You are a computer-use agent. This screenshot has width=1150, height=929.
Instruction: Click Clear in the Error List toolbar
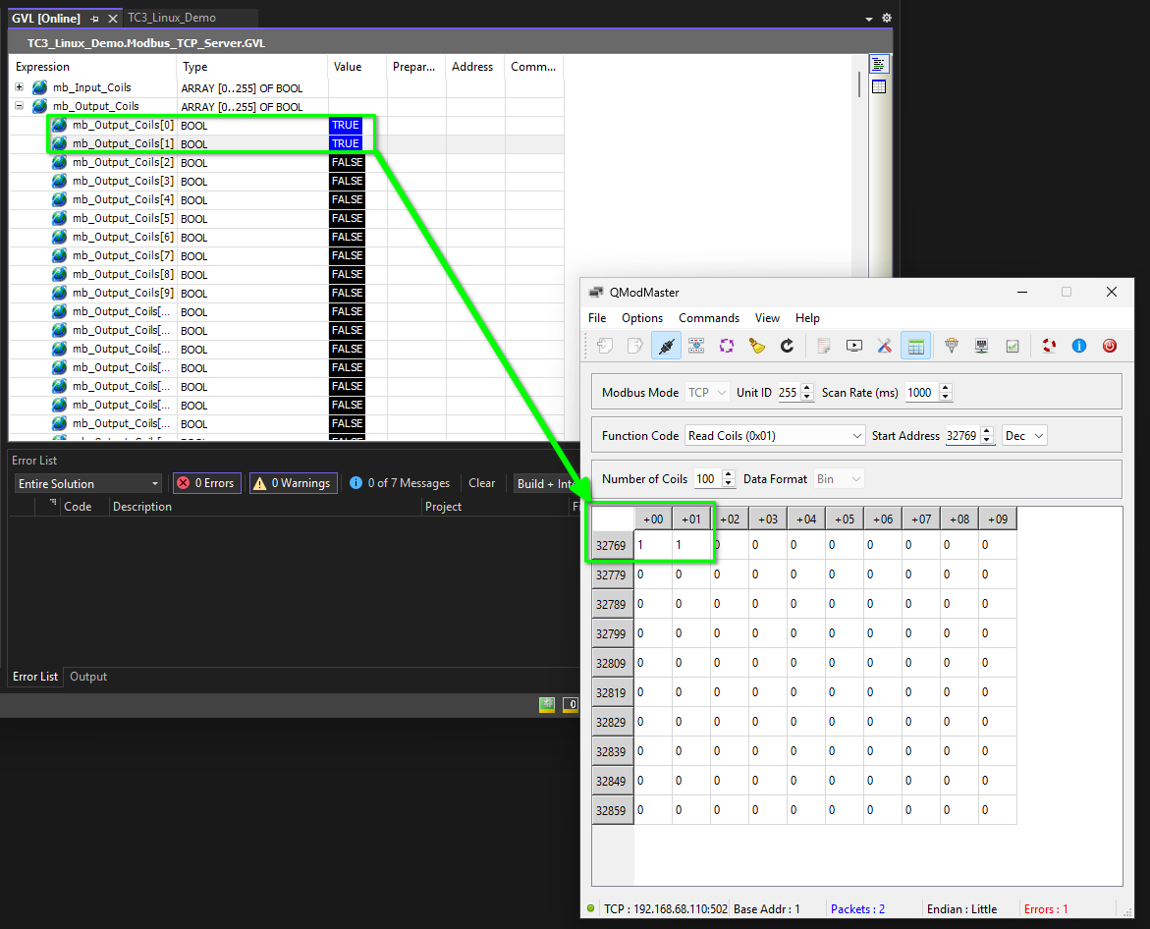(482, 483)
